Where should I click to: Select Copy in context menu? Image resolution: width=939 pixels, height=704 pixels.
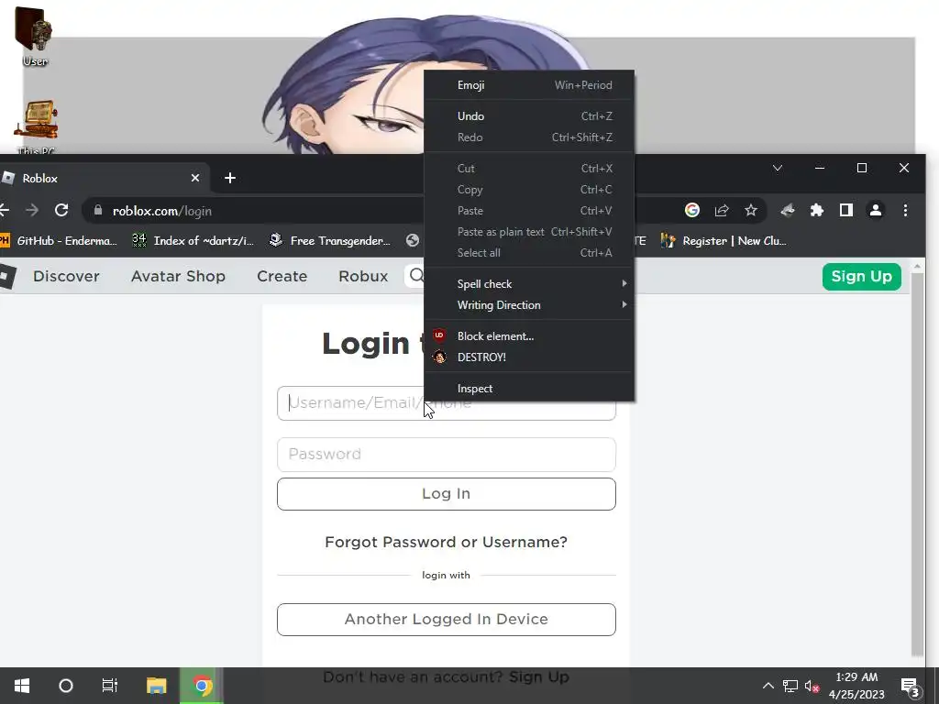click(529, 189)
